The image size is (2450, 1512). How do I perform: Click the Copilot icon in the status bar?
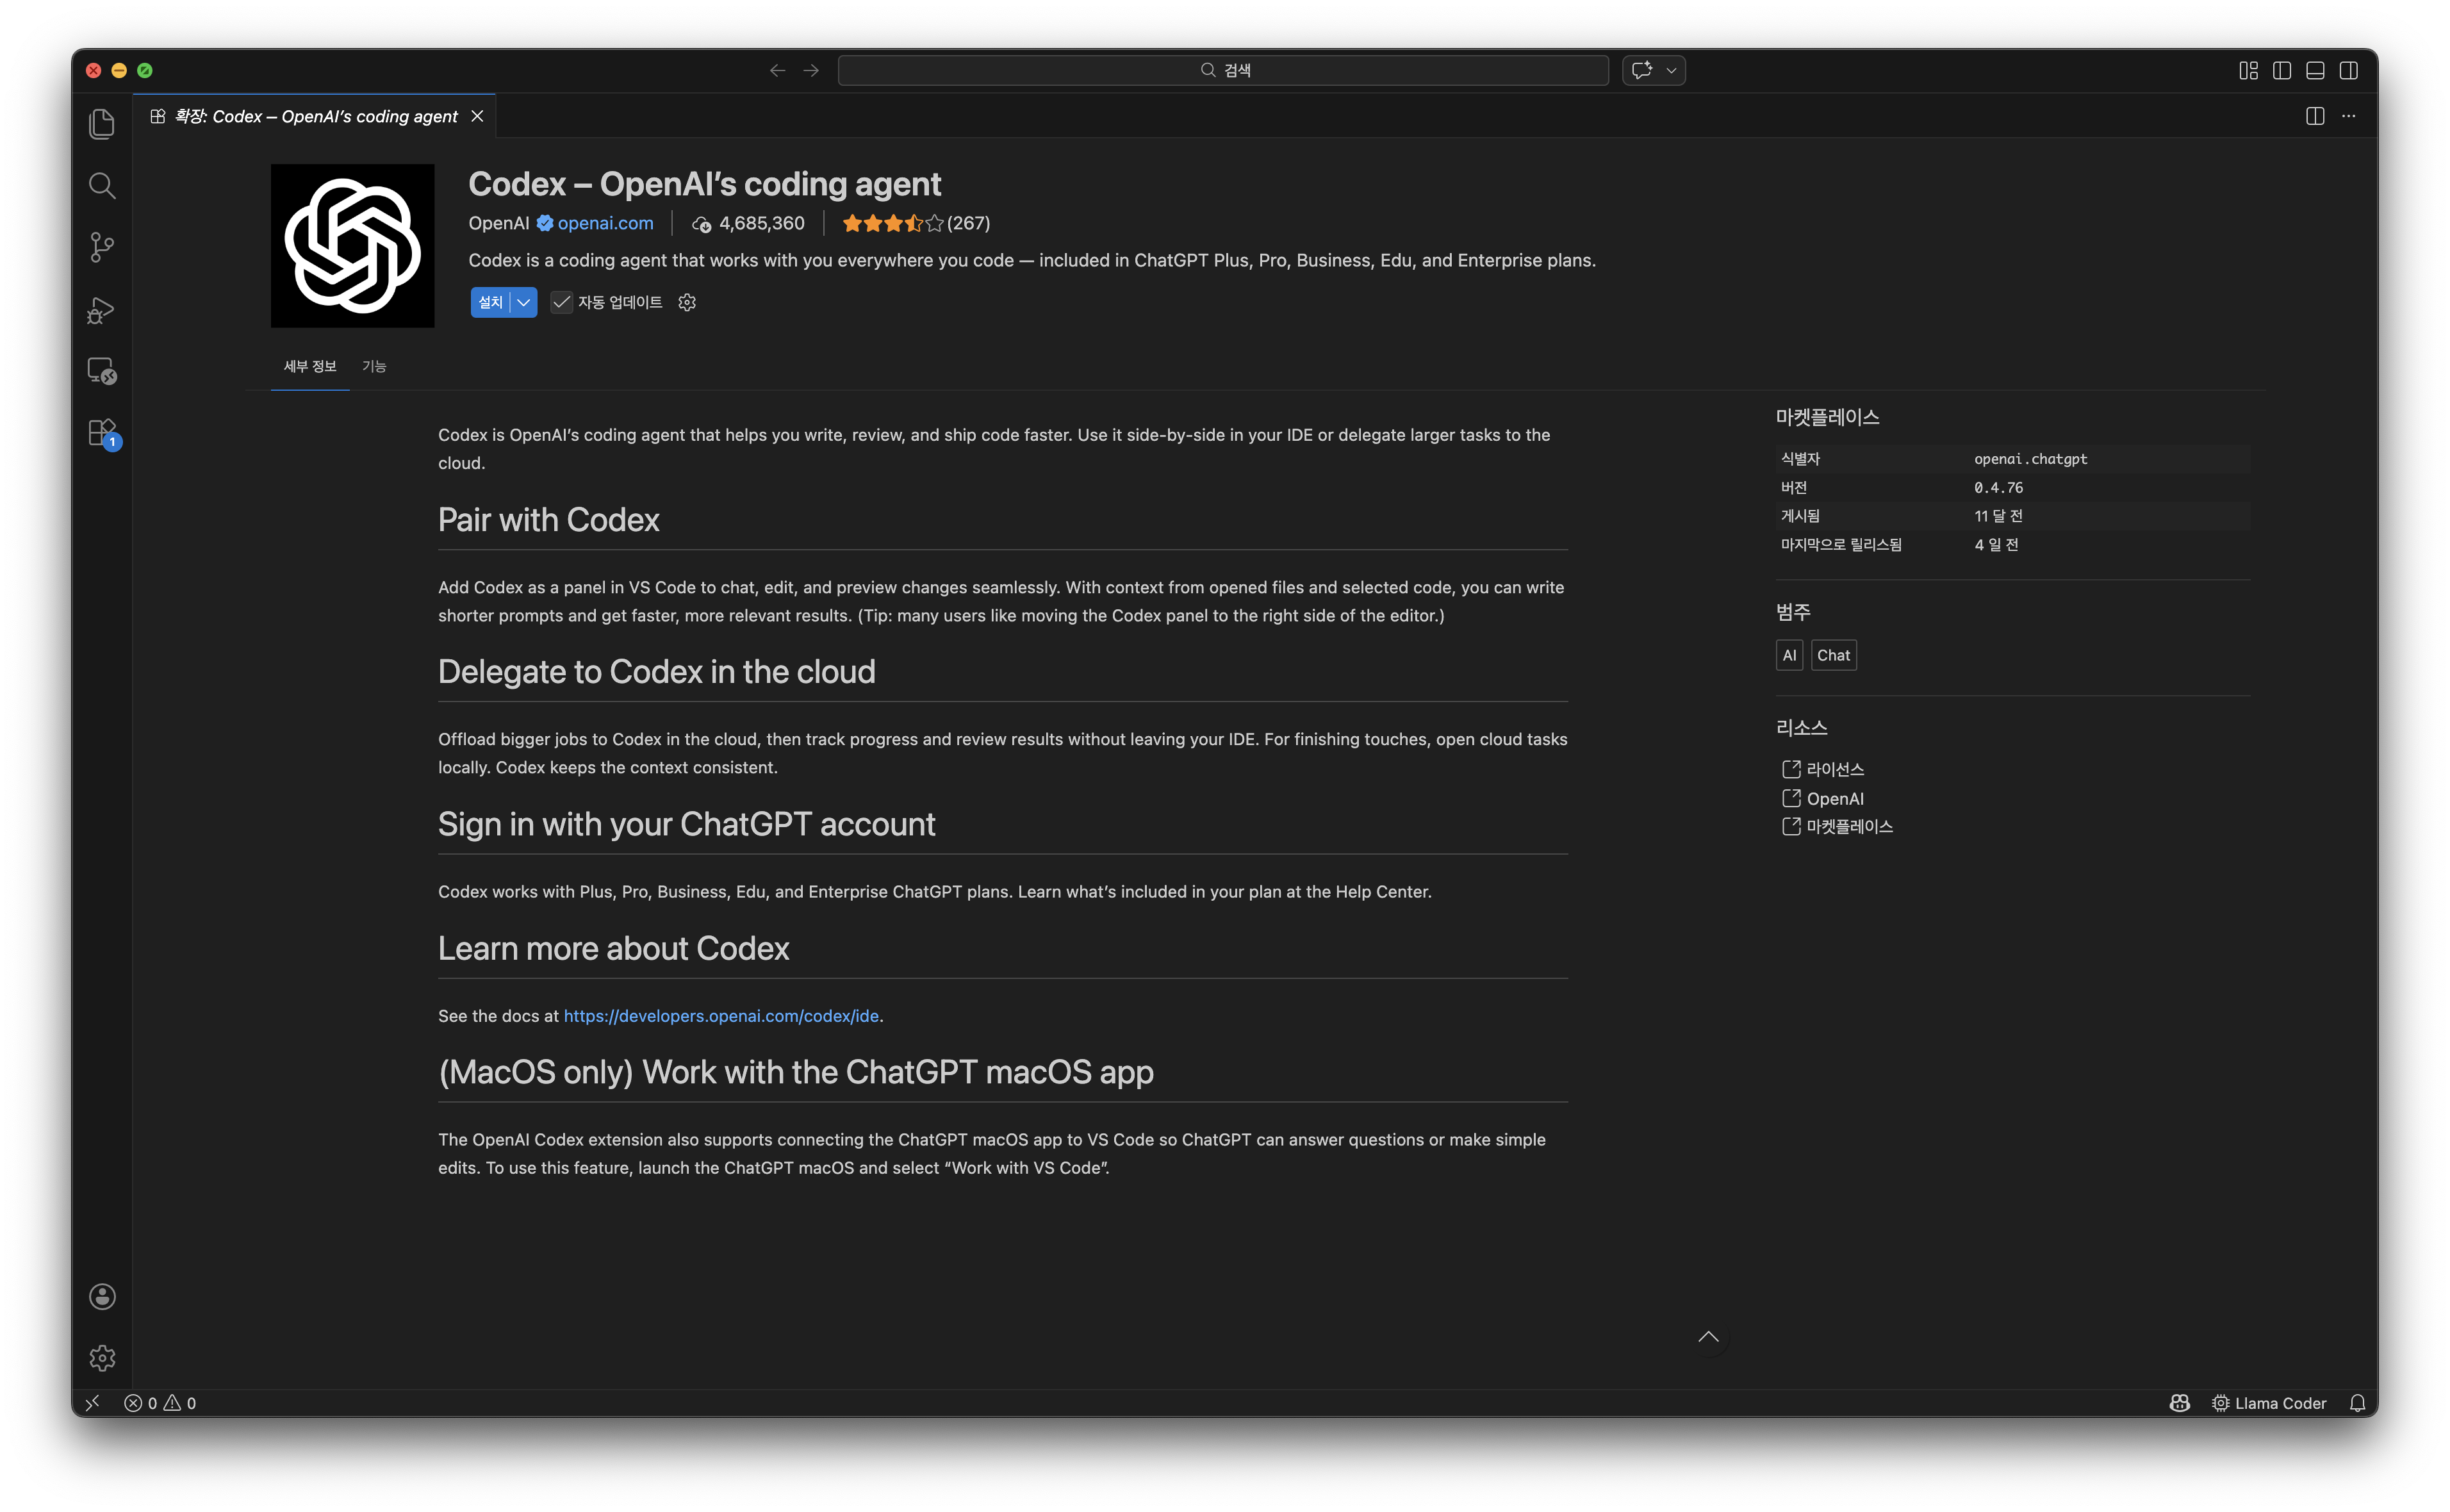pyautogui.click(x=2179, y=1403)
